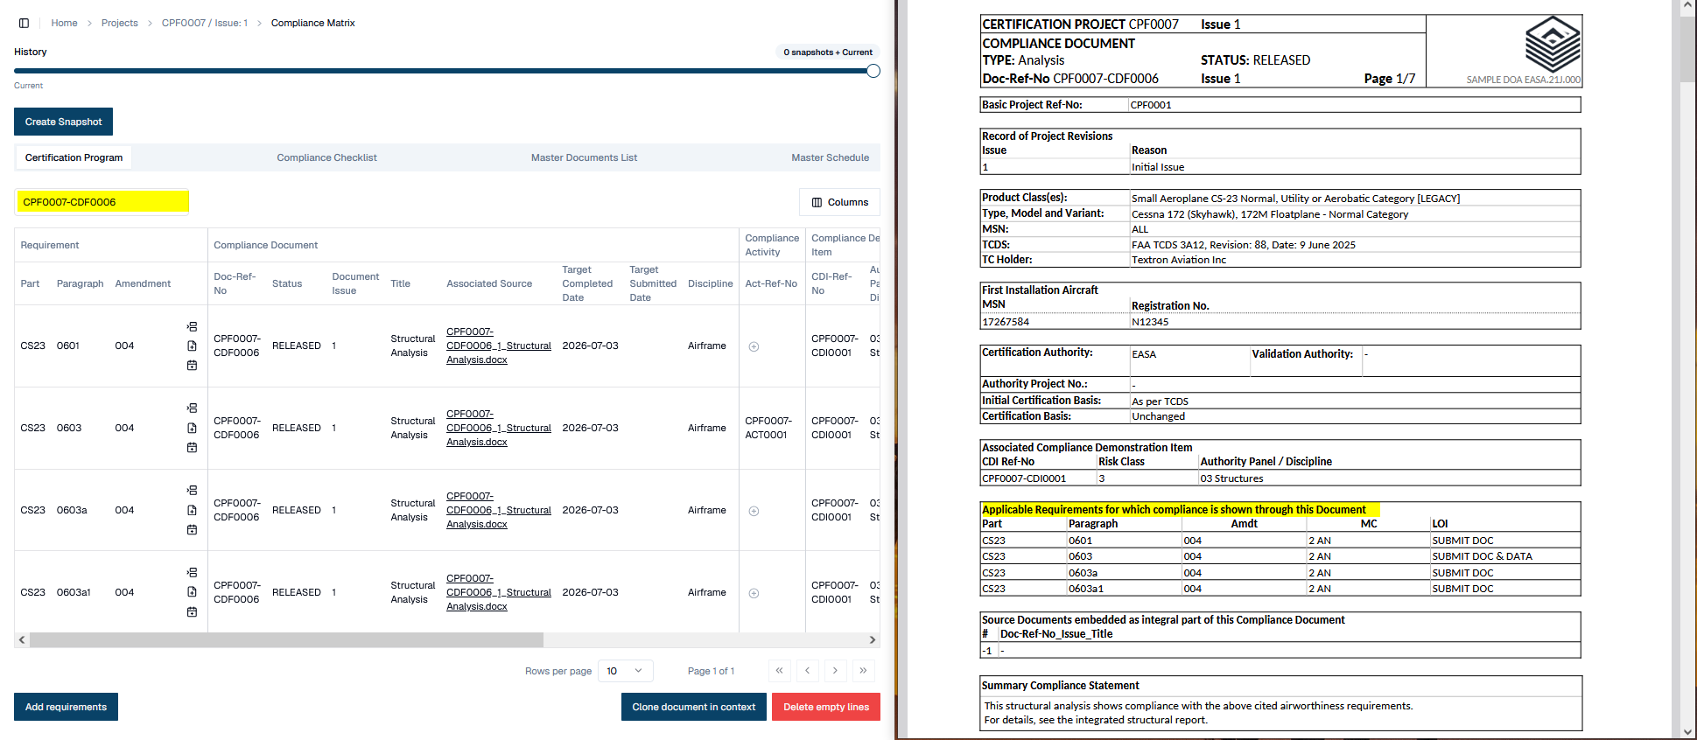The height and width of the screenshot is (740, 1697).
Task: Click the add-document icon in the 0603a row
Action: [x=192, y=510]
